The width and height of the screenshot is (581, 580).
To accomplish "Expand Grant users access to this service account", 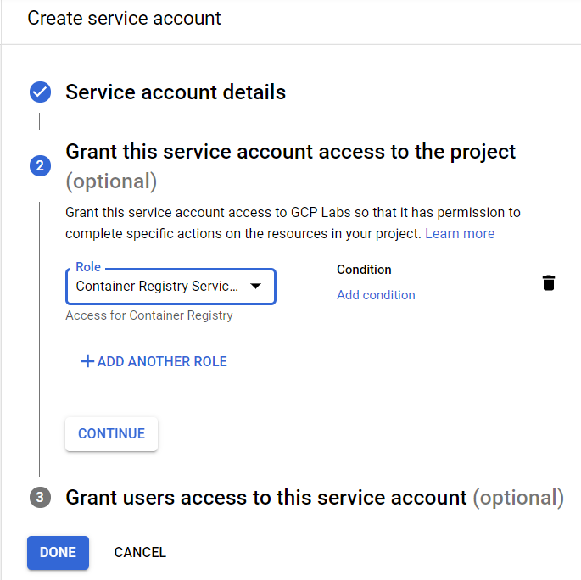I will pyautogui.click(x=265, y=498).
